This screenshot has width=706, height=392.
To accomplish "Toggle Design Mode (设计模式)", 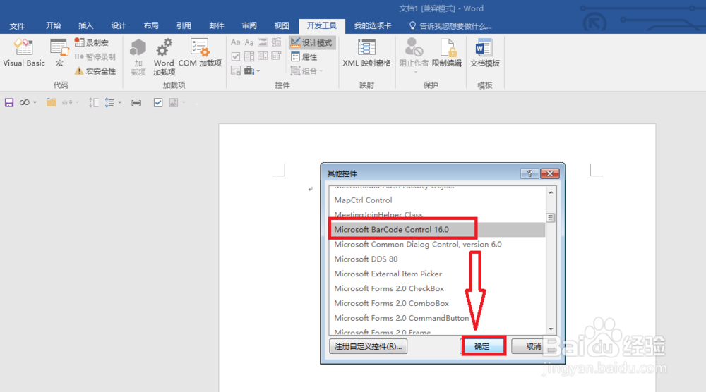I will (x=312, y=43).
